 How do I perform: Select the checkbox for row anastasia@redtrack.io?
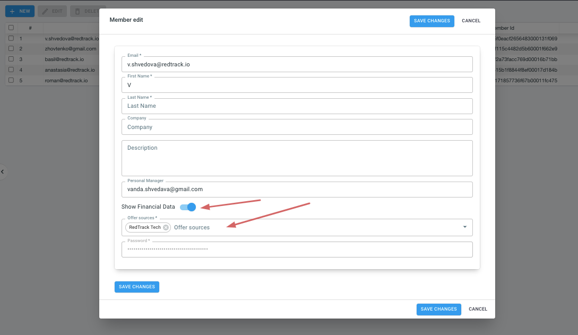coord(11,70)
